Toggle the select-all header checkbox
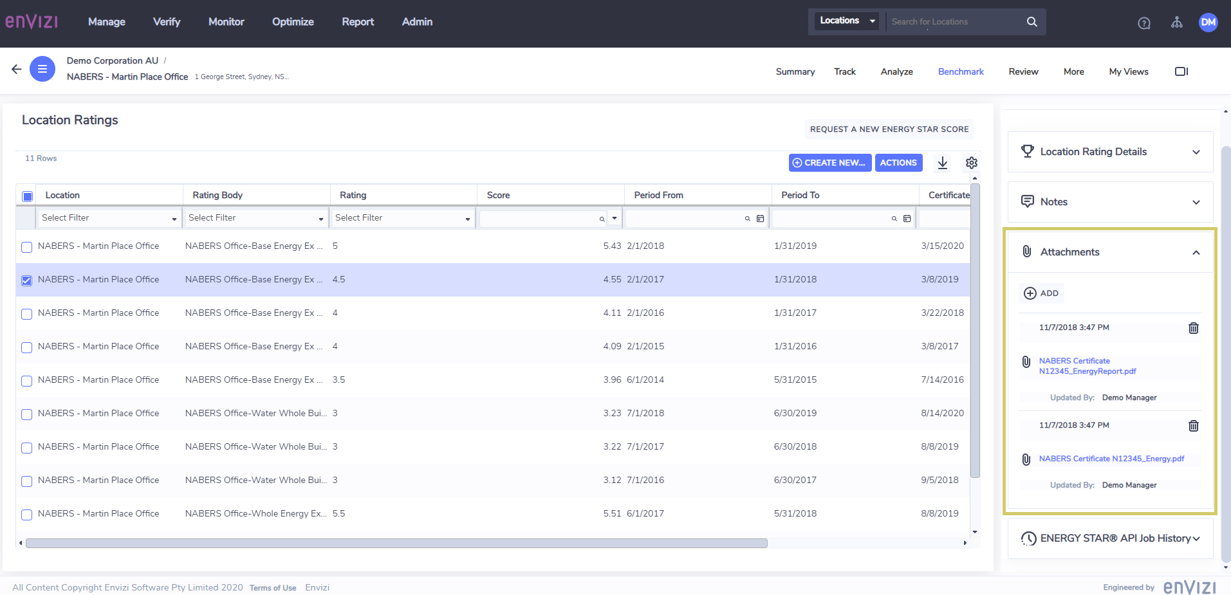1231x595 pixels. [28, 196]
